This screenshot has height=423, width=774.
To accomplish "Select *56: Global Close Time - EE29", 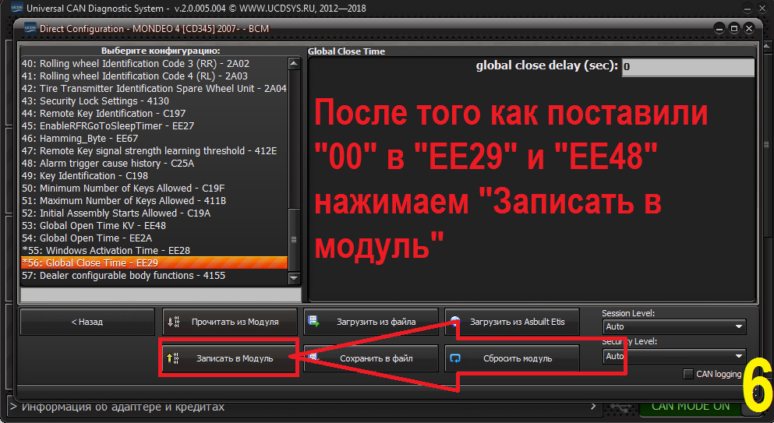I will coord(154,263).
